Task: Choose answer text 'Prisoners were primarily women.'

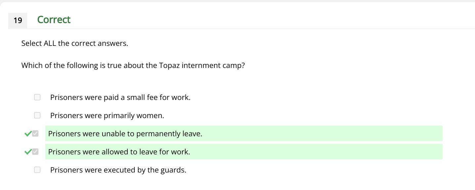Action: pyautogui.click(x=107, y=115)
